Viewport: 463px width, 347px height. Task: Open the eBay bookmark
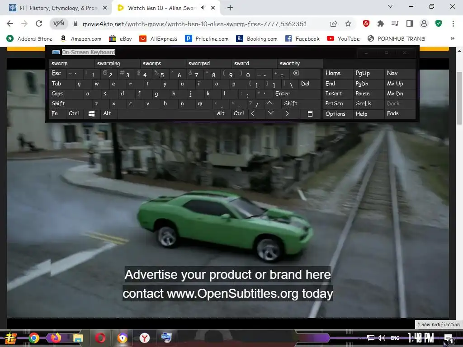coord(120,39)
